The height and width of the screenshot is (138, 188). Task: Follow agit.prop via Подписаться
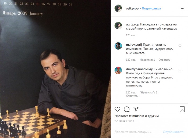151,8
